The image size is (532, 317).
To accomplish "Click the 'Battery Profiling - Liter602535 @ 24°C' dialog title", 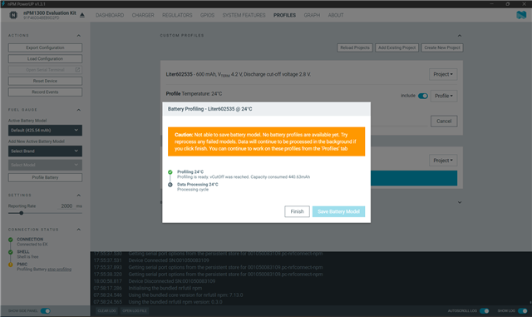I will coord(209,109).
